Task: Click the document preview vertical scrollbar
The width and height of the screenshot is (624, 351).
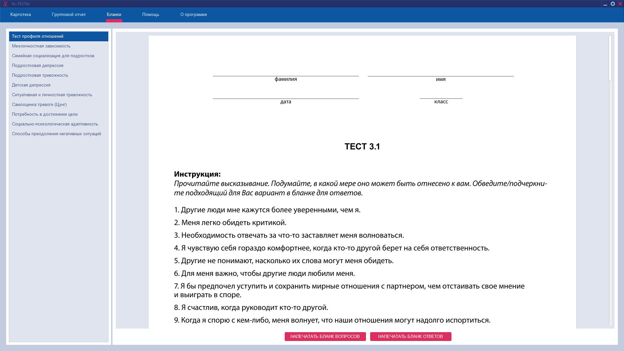Action: [610, 58]
